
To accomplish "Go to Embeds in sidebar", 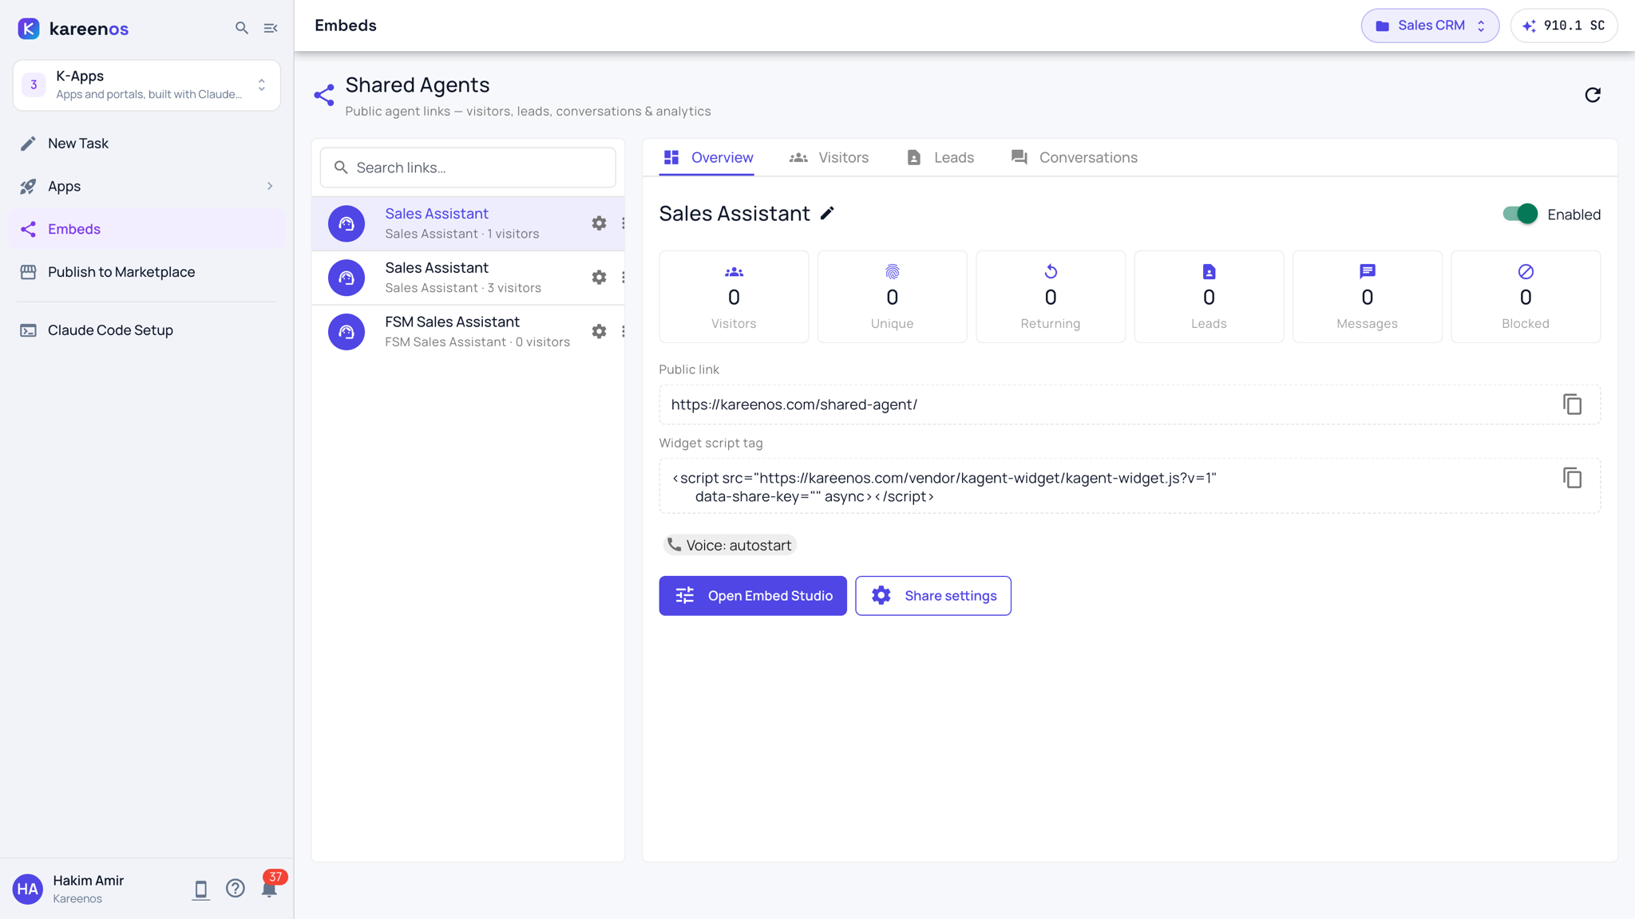I will coord(147,229).
